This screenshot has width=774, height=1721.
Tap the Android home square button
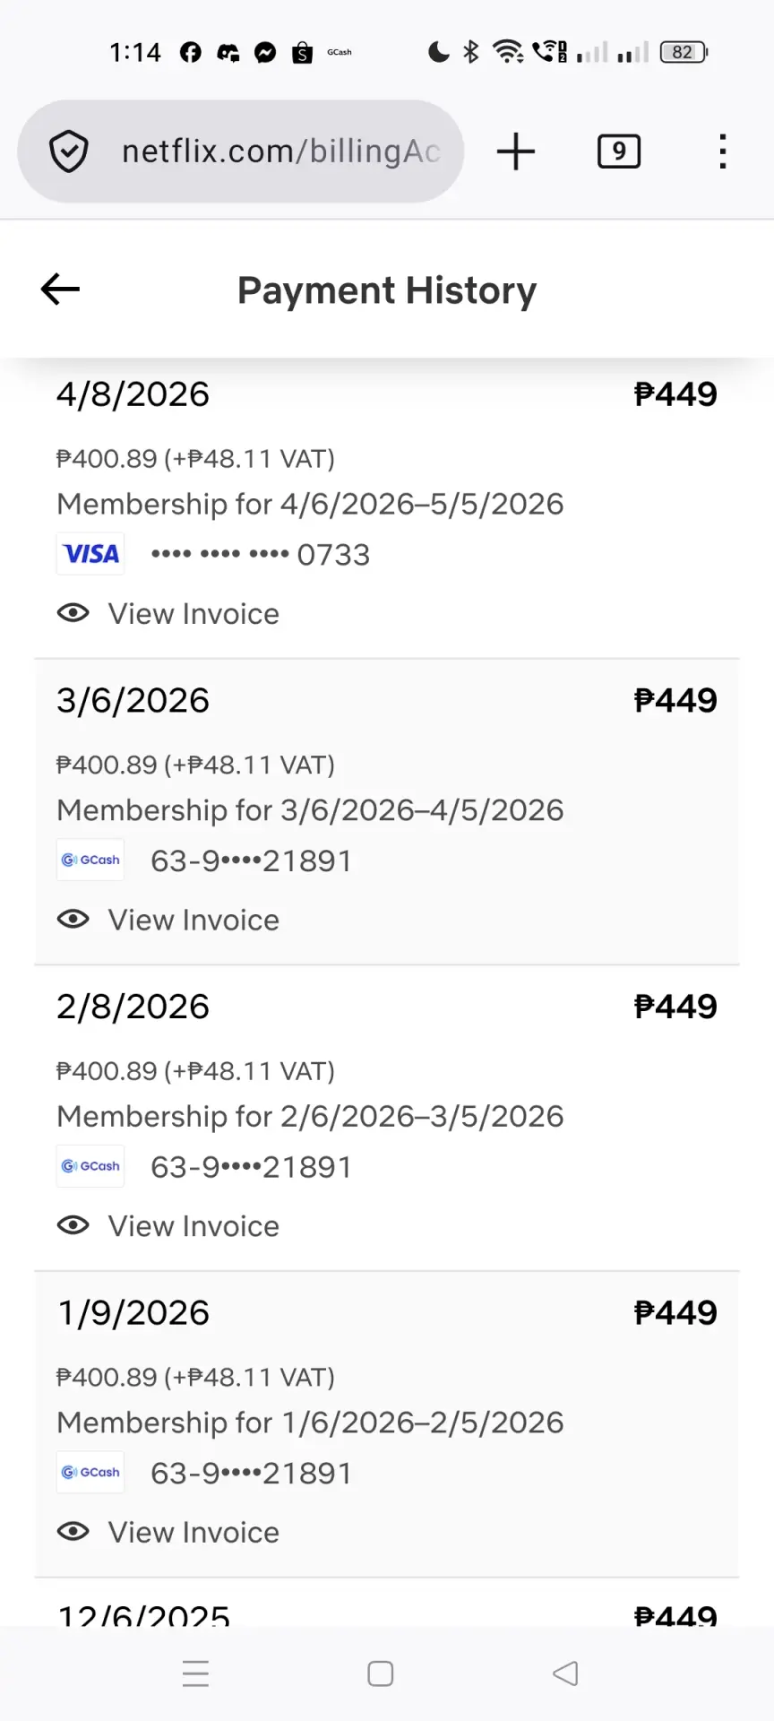pyautogui.click(x=381, y=1673)
